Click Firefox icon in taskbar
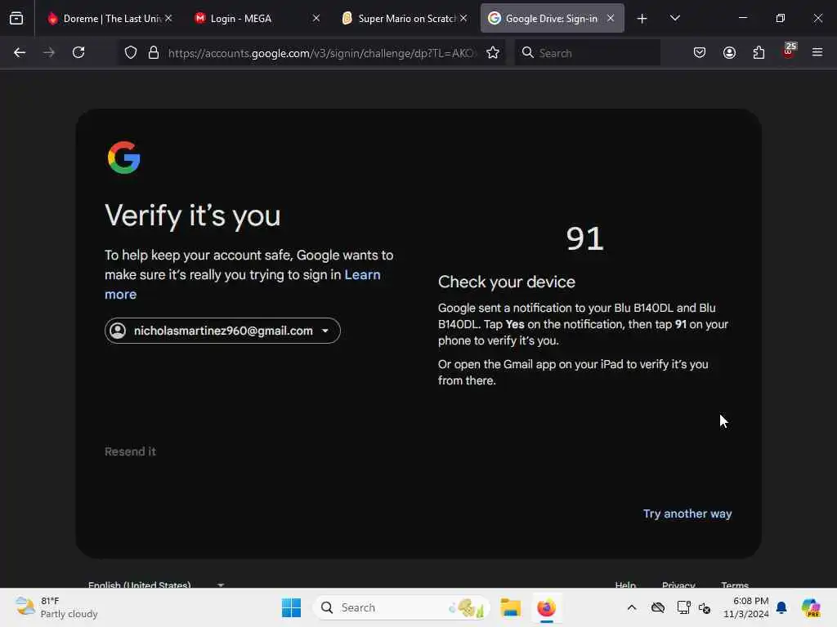Image resolution: width=837 pixels, height=627 pixels. coord(546,607)
